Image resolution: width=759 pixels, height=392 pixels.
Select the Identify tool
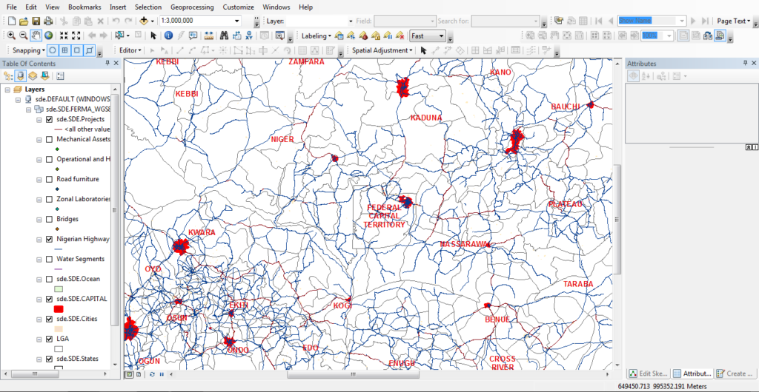tap(168, 36)
